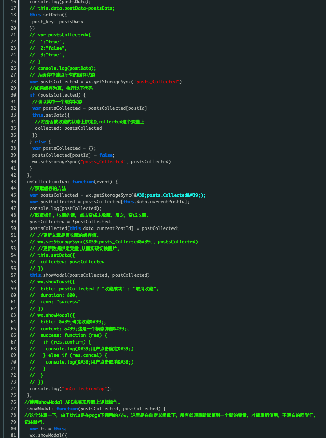Click the uncommented "wx.showModal({" on line 81
Image resolution: width=326 pixels, height=438 pixels.
(x=48, y=435)
